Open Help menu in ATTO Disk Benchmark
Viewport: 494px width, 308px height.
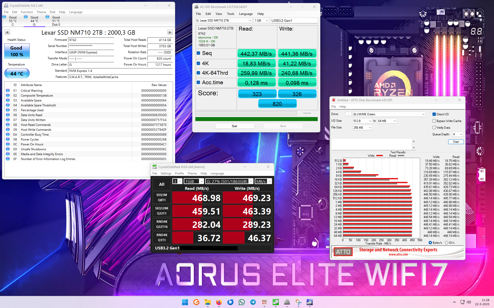(343, 107)
